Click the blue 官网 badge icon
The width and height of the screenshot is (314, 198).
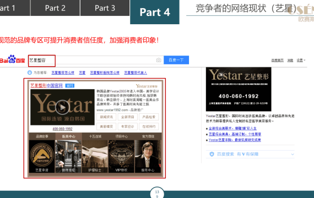click(70, 86)
